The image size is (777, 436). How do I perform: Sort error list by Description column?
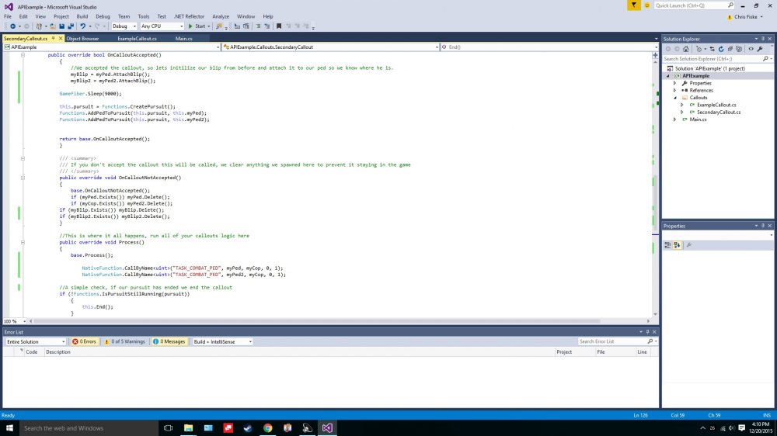pyautogui.click(x=58, y=351)
